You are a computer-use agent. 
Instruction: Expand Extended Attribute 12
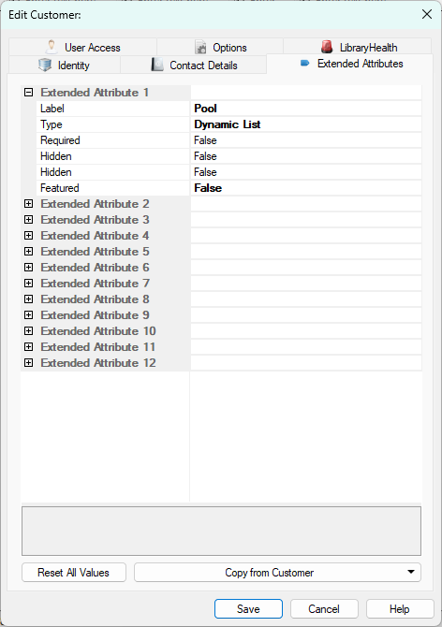point(28,363)
